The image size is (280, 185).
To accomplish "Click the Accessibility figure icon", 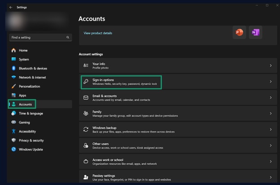I will point(13,131).
